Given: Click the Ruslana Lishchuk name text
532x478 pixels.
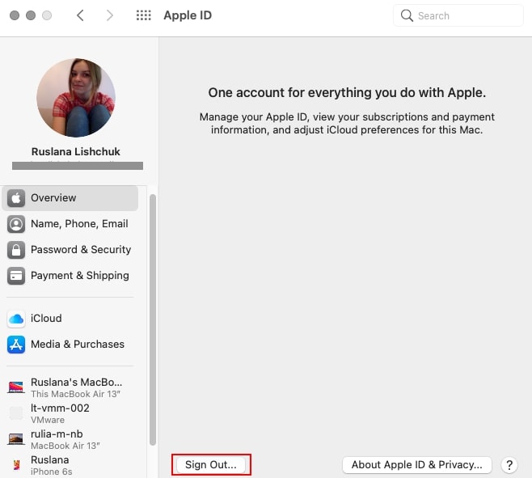Looking at the screenshot, I should [x=76, y=151].
